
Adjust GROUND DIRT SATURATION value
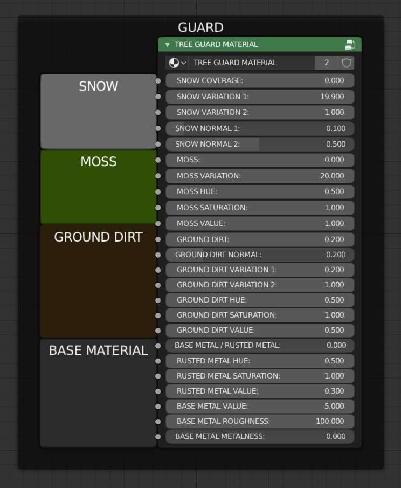click(x=260, y=315)
